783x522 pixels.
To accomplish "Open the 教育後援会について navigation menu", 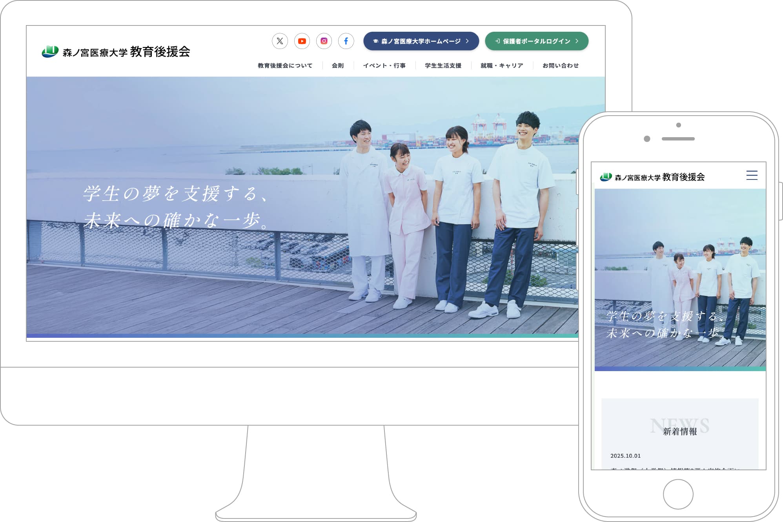I will coord(285,65).
